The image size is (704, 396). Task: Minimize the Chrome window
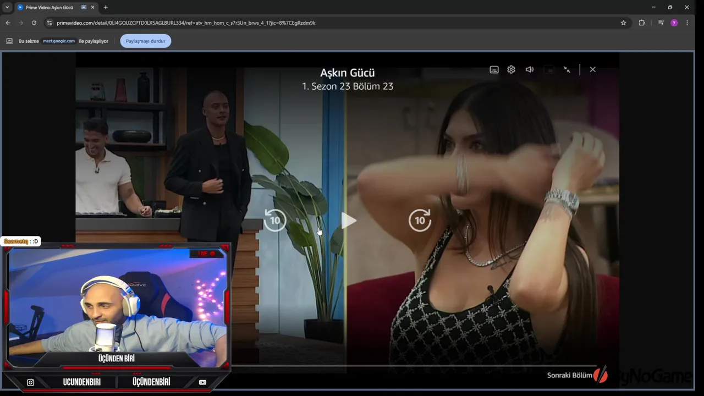coord(653,7)
